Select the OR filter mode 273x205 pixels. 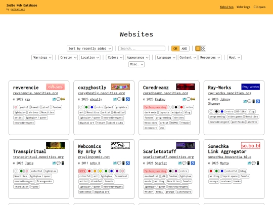point(175,49)
